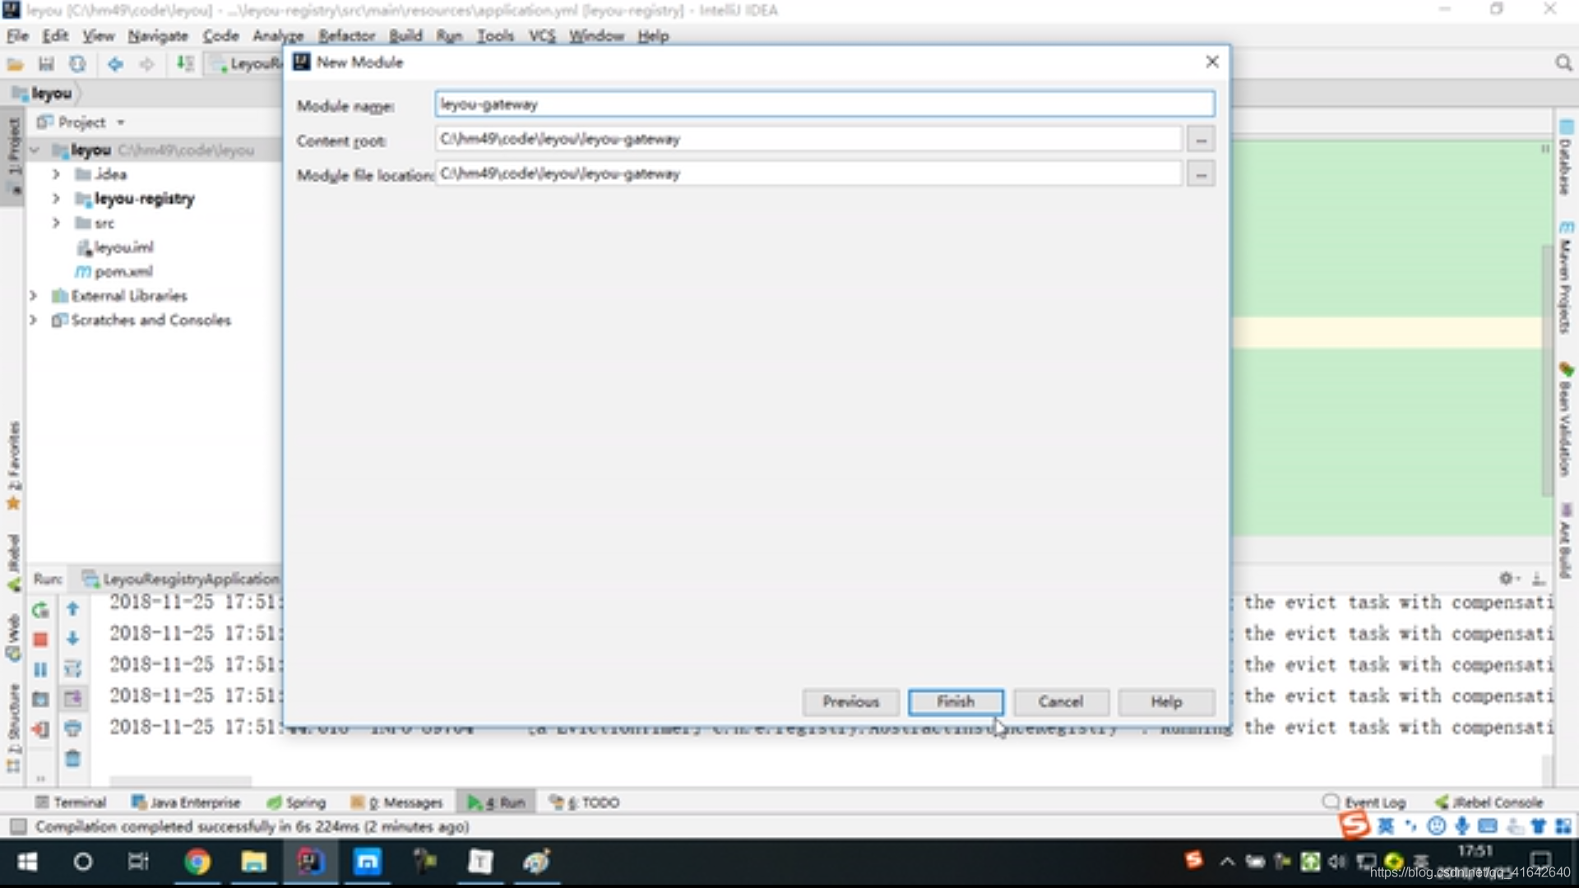
Task: Open the Code menu
Action: (220, 35)
